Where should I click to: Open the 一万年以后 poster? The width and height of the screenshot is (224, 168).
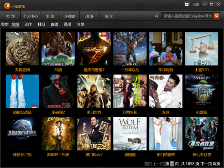(130, 49)
